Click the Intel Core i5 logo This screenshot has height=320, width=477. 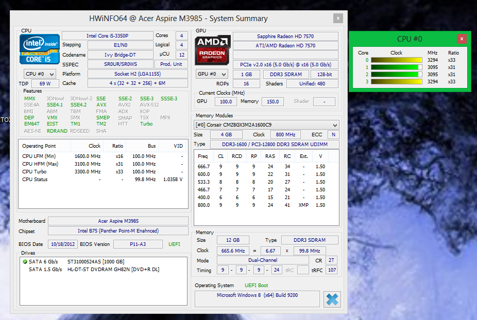40,49
